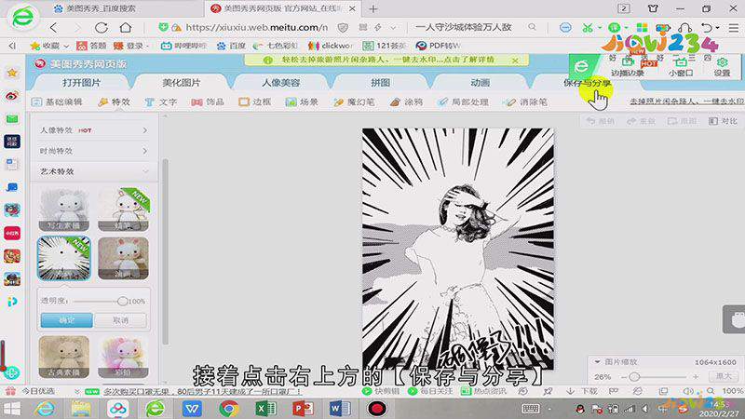Launch Google Chrome from taskbar
The width and height of the screenshot is (745, 419).
229,409
